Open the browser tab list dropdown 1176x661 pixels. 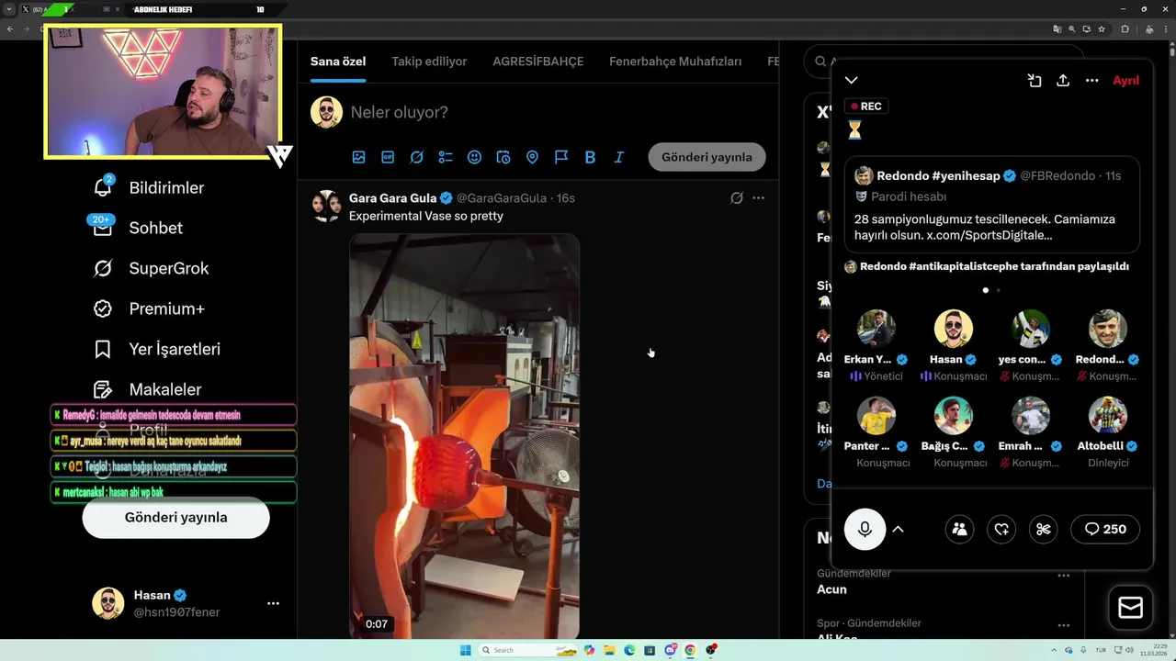pos(10,9)
